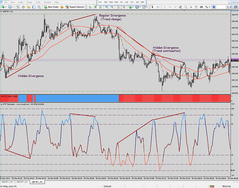Zoom out of the chart
The width and height of the screenshot is (239, 188).
coord(112,7)
